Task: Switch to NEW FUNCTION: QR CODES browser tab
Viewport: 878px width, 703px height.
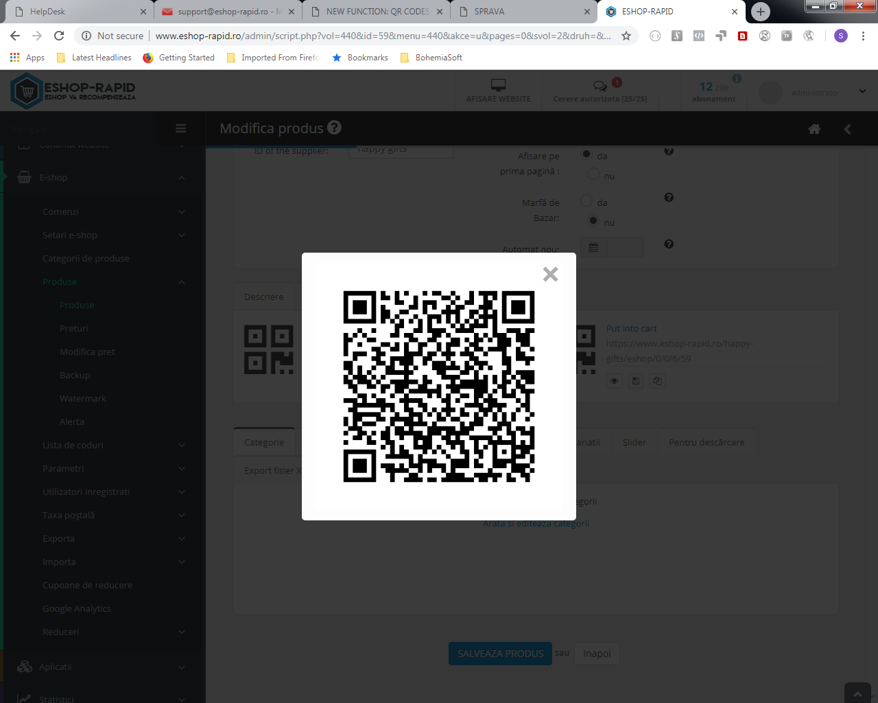Action: click(376, 12)
